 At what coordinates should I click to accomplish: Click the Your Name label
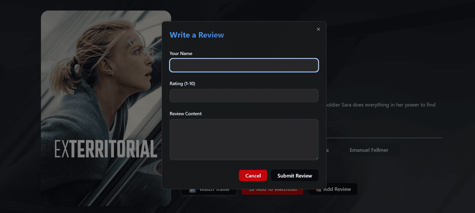(x=181, y=54)
